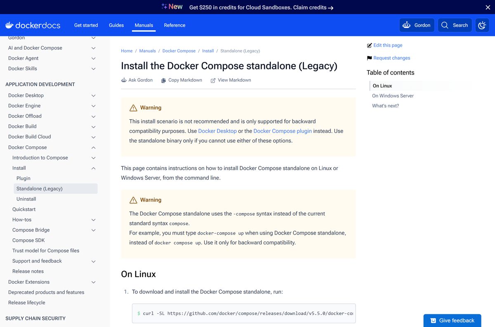
Task: Click the Edit this page link
Action: tap(388, 45)
